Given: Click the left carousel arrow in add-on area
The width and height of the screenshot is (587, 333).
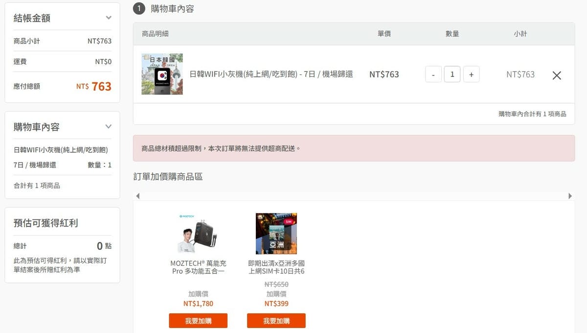Looking at the screenshot, I should click(x=138, y=195).
